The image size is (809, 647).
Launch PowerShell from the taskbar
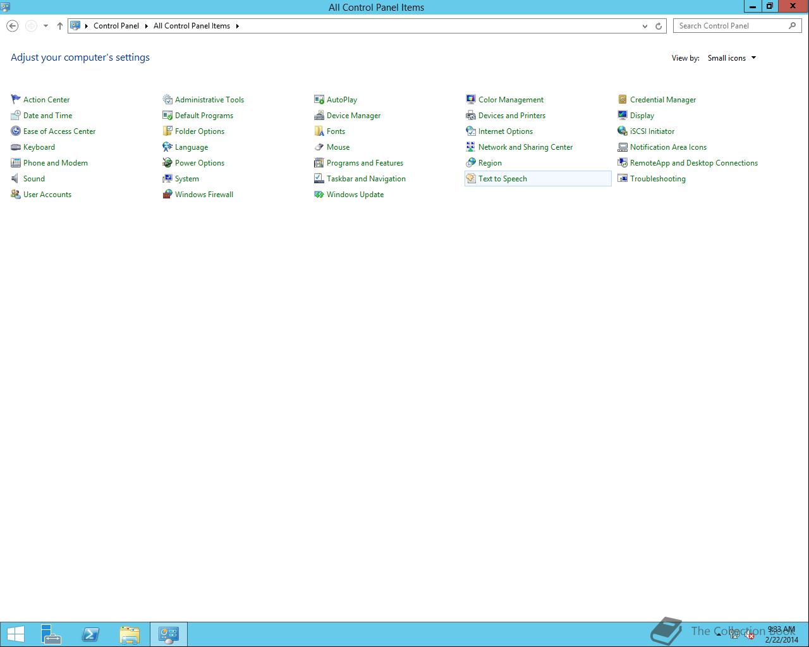tap(90, 634)
